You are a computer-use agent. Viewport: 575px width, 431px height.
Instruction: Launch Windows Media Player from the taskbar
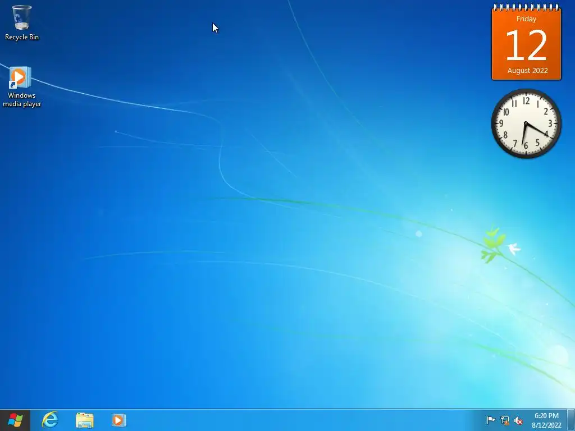(x=119, y=420)
